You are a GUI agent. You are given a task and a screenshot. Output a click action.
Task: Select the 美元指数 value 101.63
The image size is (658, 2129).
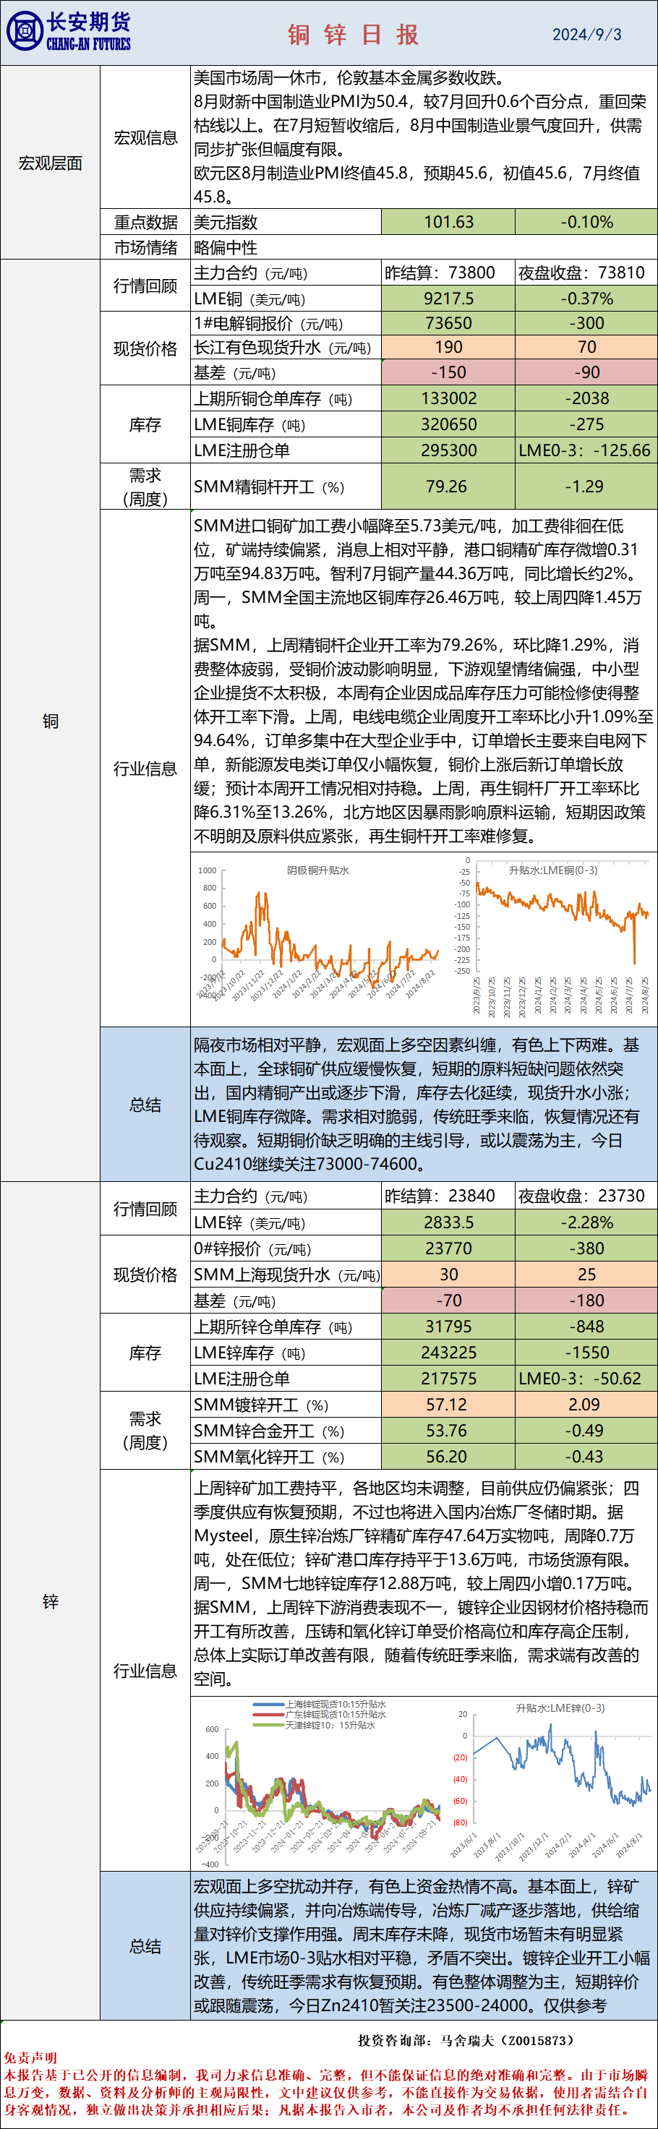pos(448,221)
